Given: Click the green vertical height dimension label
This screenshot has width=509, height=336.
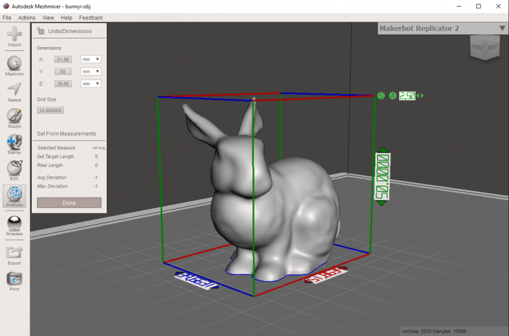Looking at the screenshot, I should click(x=382, y=176).
